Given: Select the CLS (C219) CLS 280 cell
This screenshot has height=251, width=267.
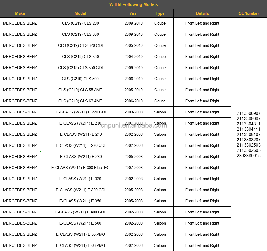Looking at the screenshot, I should pyautogui.click(x=80, y=23).
